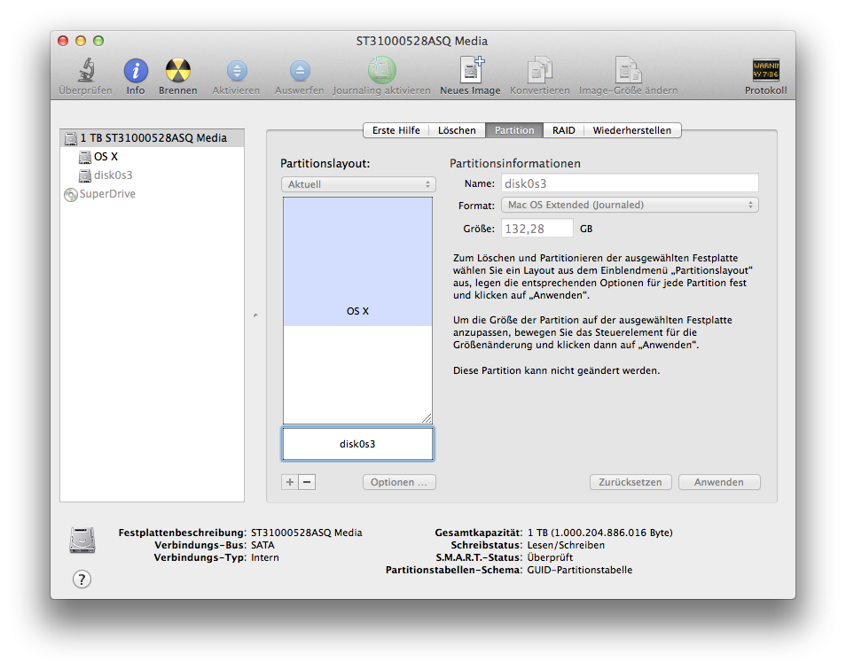
Task: Click the Konvertieren toolbar icon
Action: click(x=539, y=70)
